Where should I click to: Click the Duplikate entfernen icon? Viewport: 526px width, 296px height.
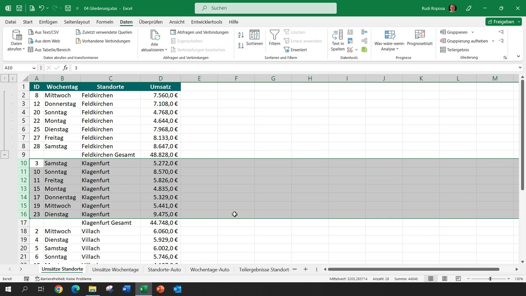pyautogui.click(x=350, y=41)
